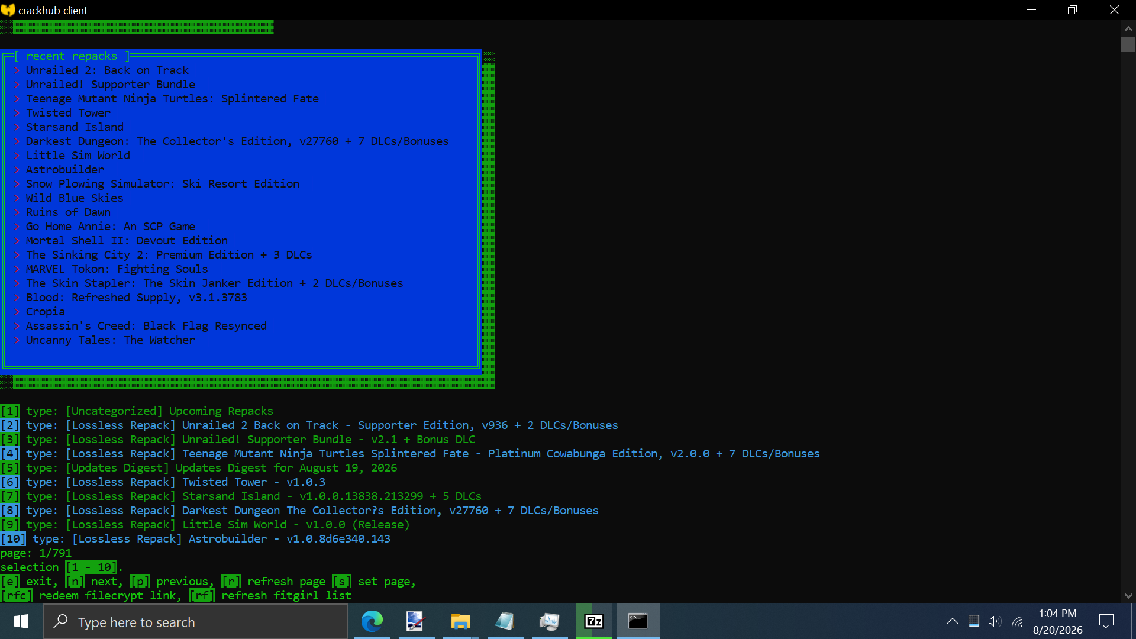Open the 7-Zip taskbar icon

click(x=593, y=621)
